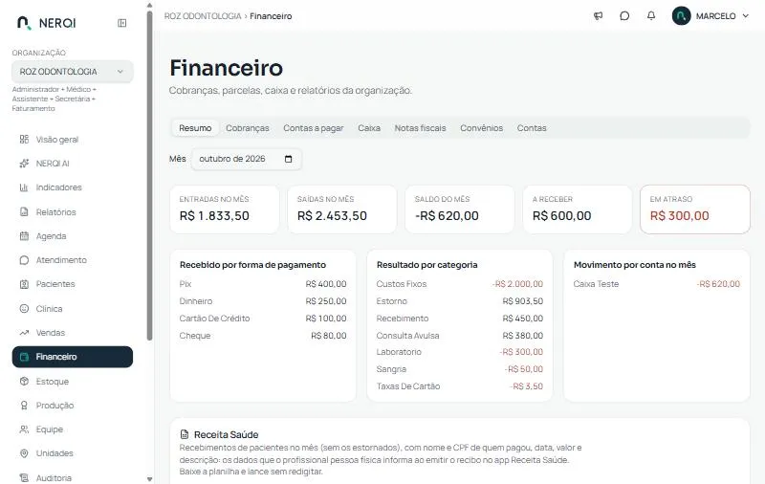Select the Em atraso card
Image resolution: width=765 pixels, height=484 pixels.
pyautogui.click(x=695, y=209)
